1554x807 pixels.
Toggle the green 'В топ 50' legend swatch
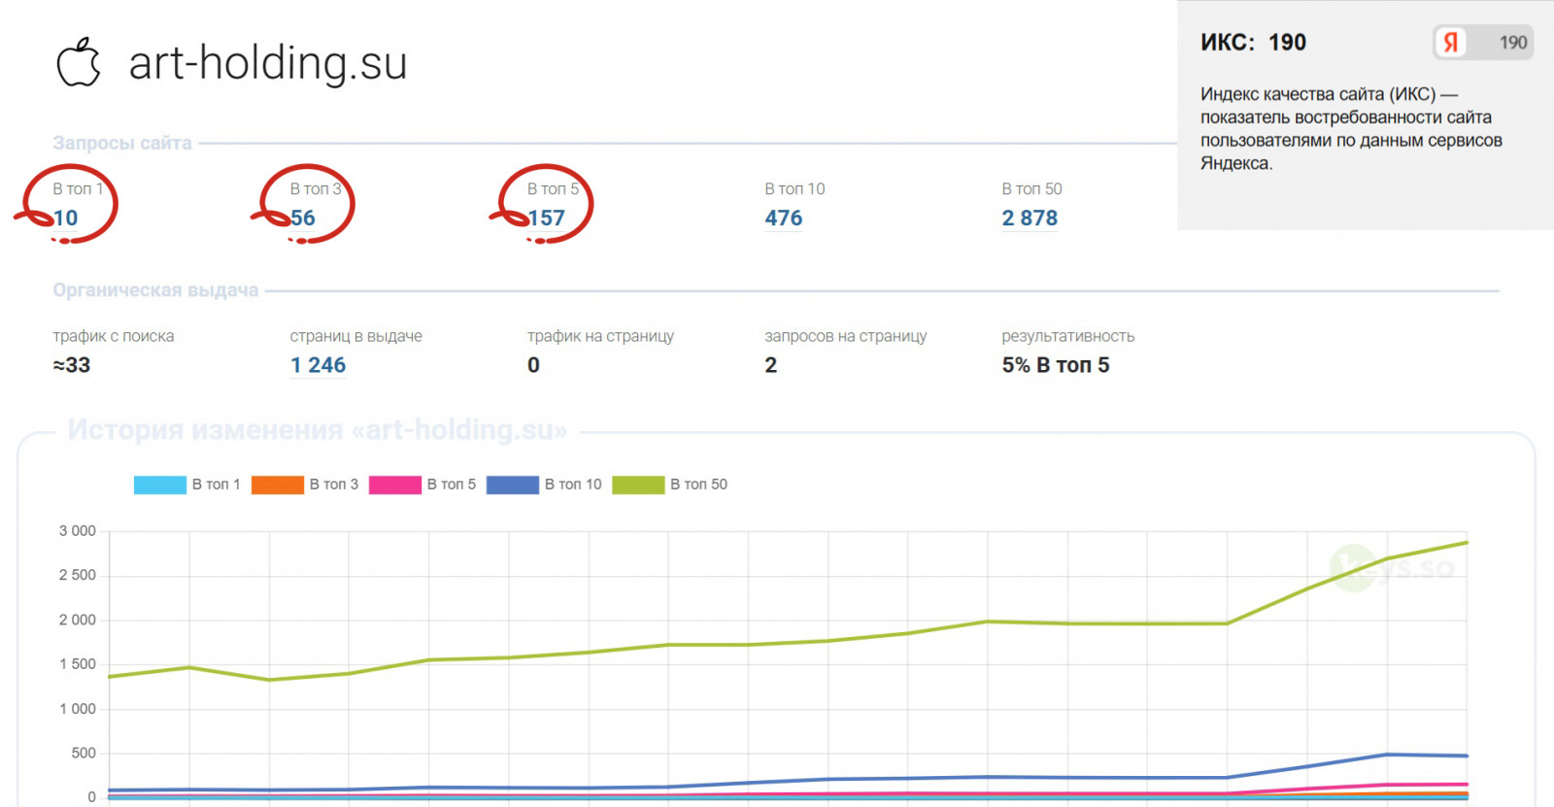(638, 485)
